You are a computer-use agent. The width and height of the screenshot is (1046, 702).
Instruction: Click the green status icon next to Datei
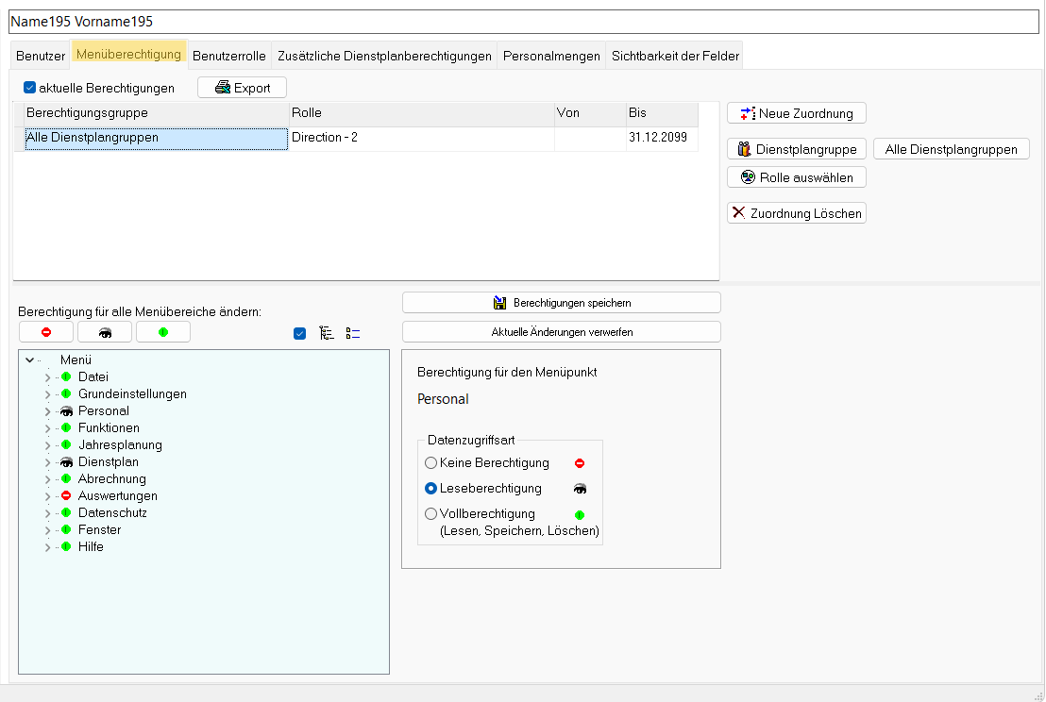click(66, 376)
